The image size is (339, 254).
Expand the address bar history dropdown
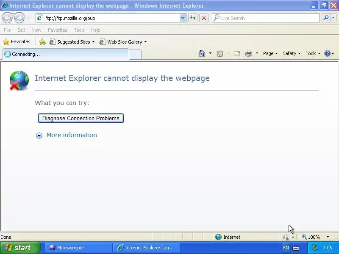pos(183,18)
